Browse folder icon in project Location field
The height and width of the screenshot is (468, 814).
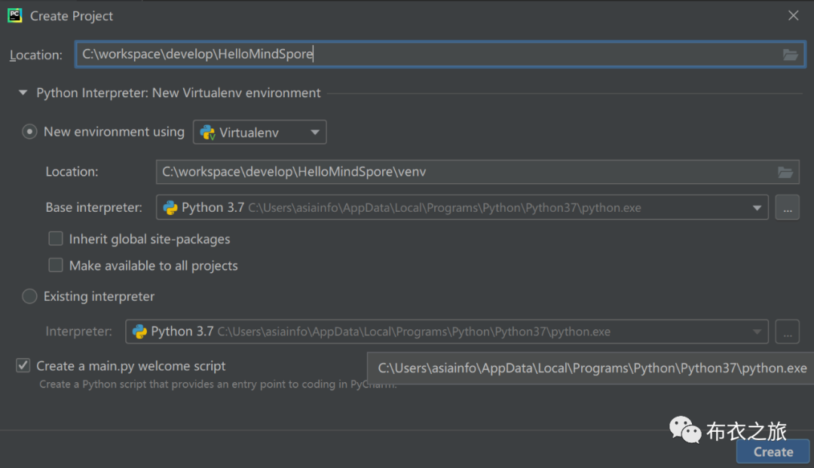click(x=790, y=54)
